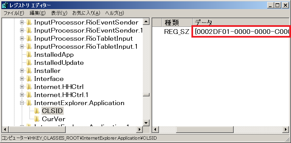Expand the Installer key

[x=22, y=71]
